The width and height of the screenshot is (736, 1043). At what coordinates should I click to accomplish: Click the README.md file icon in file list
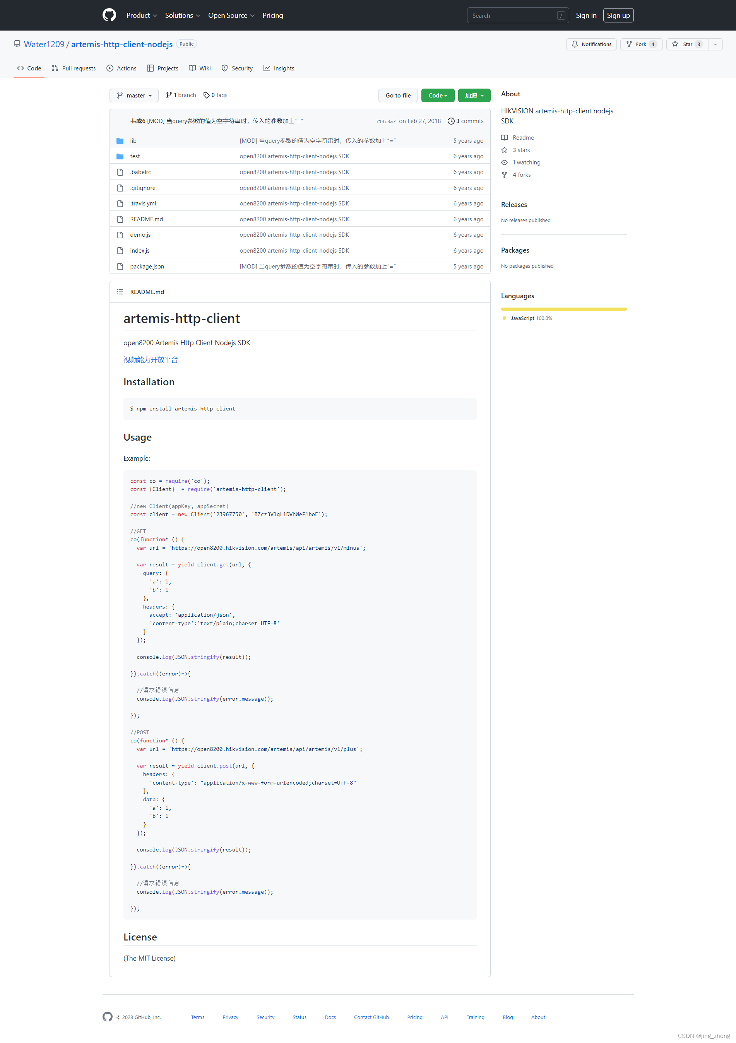click(x=120, y=219)
